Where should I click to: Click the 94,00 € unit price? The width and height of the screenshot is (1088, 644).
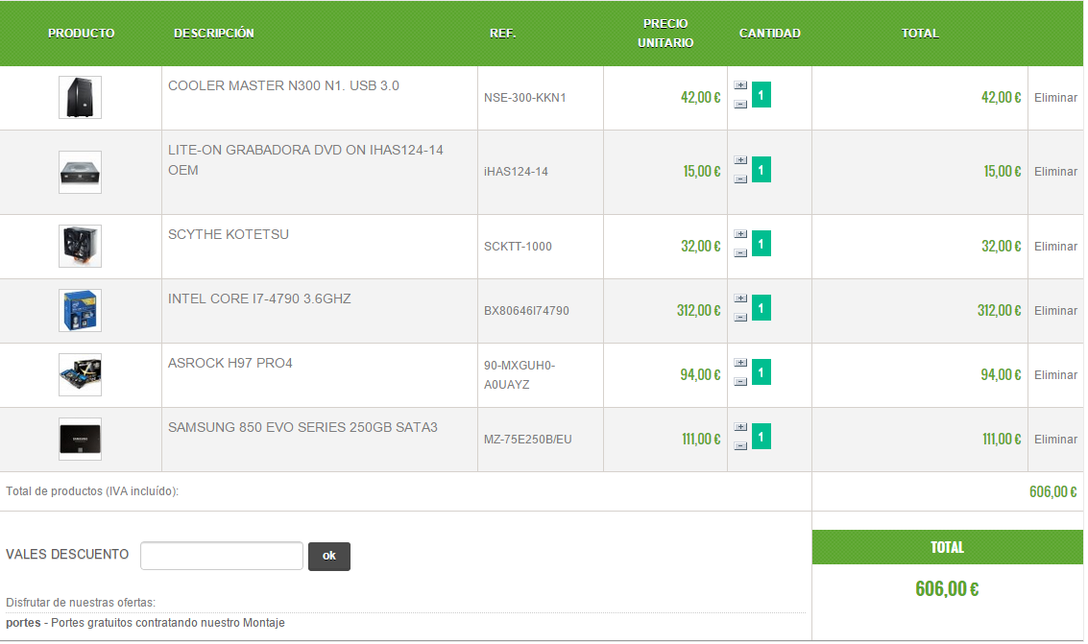pyautogui.click(x=700, y=375)
